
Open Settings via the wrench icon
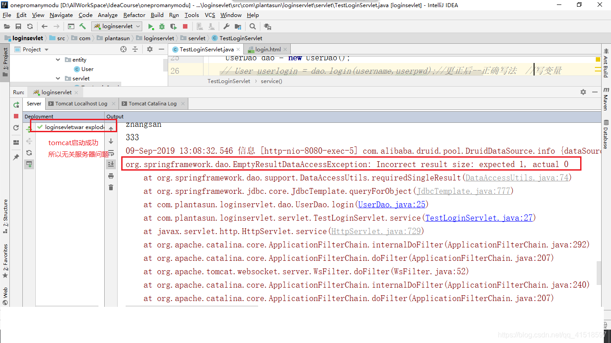pyautogui.click(x=225, y=26)
